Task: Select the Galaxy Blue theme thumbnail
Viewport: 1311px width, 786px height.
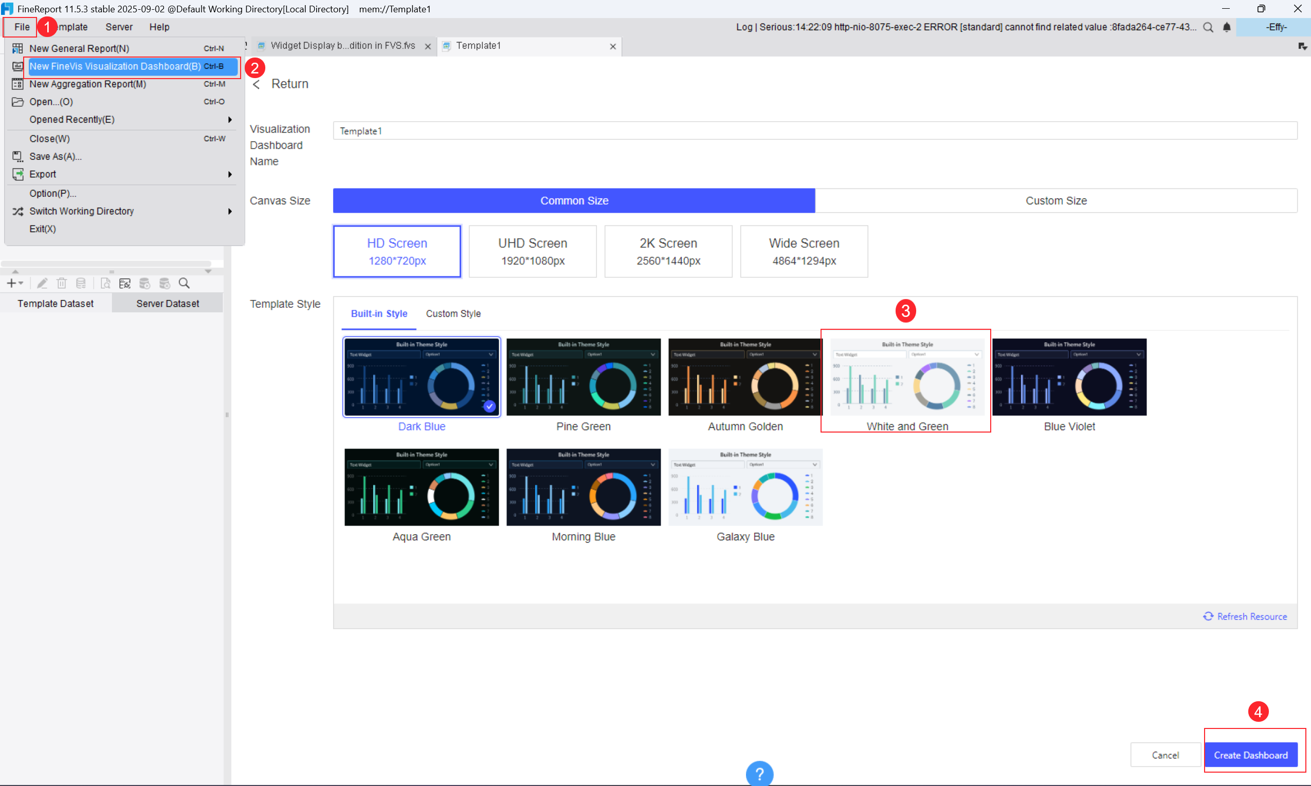Action: point(745,488)
